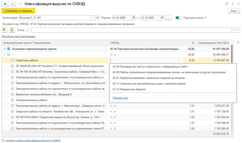The height and width of the screenshot is (143, 242).
Task: Enable the Отбор checkbox
Action: pyautogui.click(x=28, y=30)
